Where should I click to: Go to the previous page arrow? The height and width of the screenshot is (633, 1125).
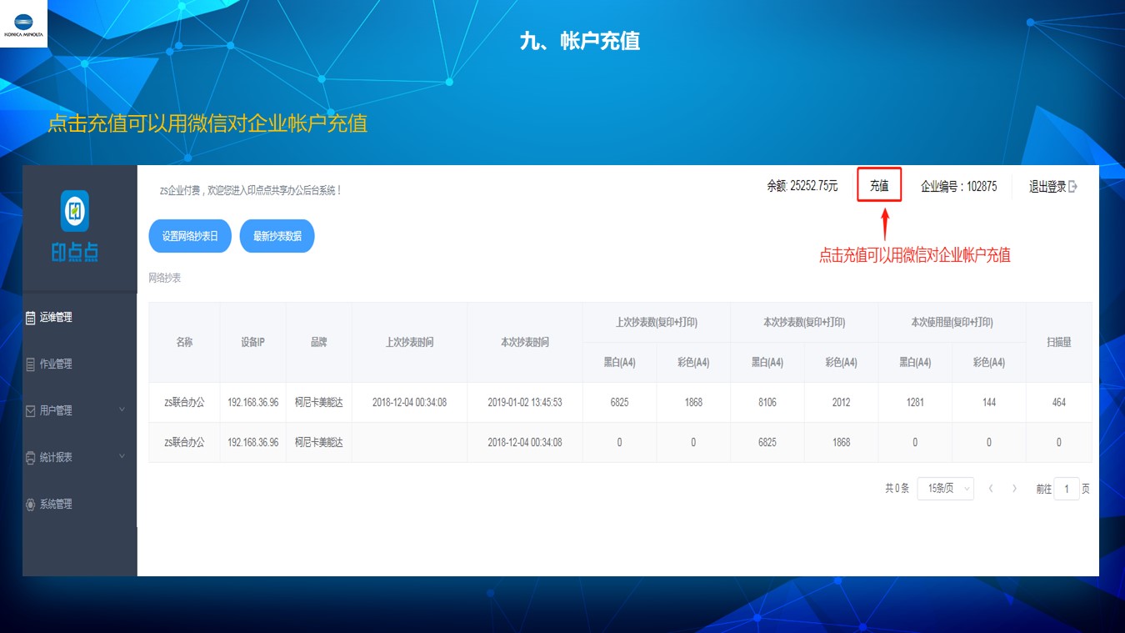tap(991, 489)
